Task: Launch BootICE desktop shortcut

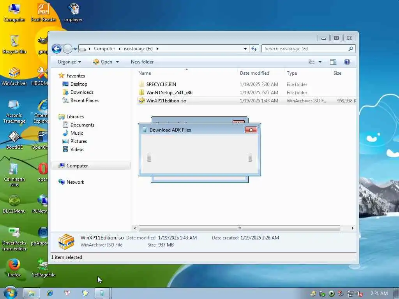Action: pos(14,140)
